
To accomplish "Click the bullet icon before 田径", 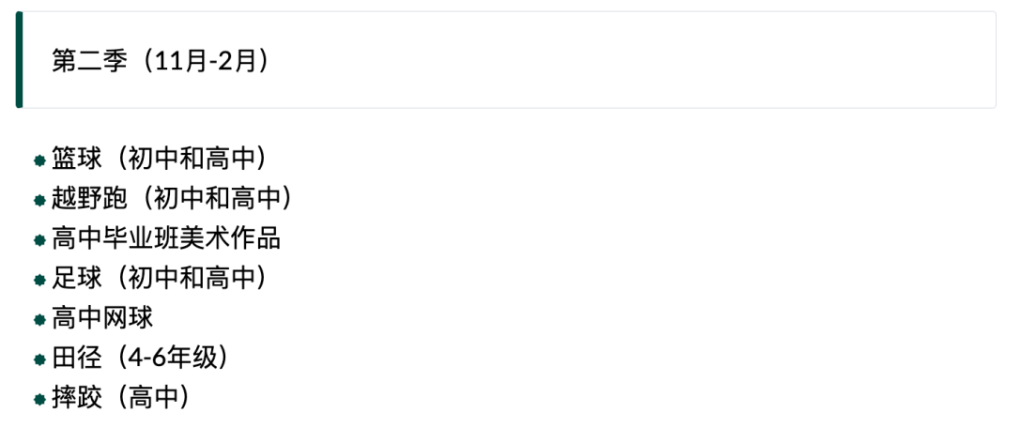I will [39, 359].
